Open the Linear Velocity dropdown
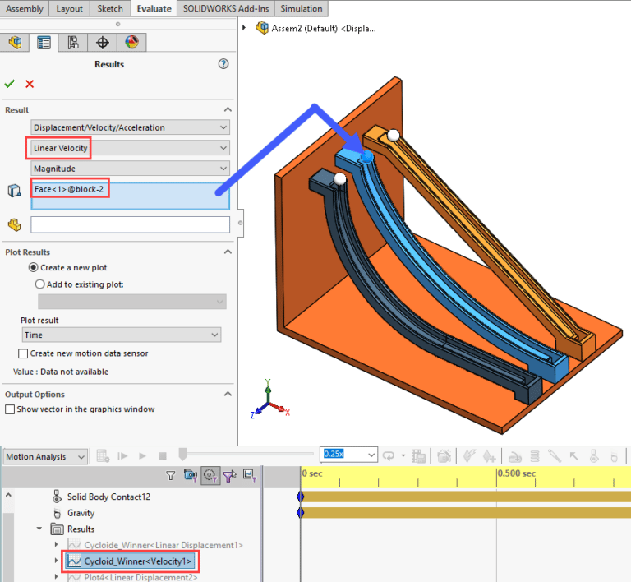Screen dimensions: 631x582 click(x=130, y=148)
